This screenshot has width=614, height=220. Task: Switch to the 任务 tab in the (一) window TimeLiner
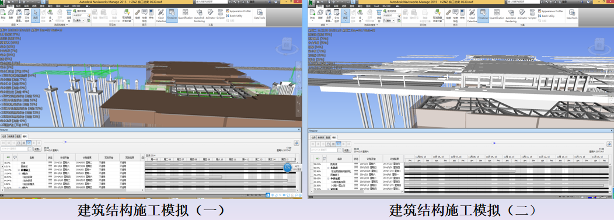[4, 137]
